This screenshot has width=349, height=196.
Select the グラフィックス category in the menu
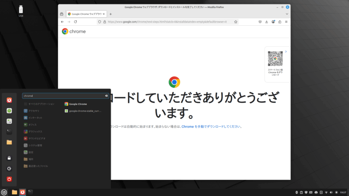(33, 132)
